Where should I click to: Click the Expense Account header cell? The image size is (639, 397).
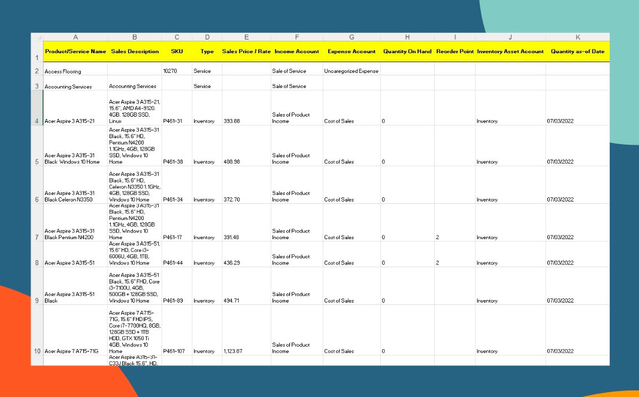pyautogui.click(x=352, y=51)
